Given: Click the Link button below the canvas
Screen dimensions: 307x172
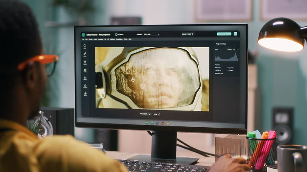Looking at the screenshot, I should pyautogui.click(x=157, y=114).
